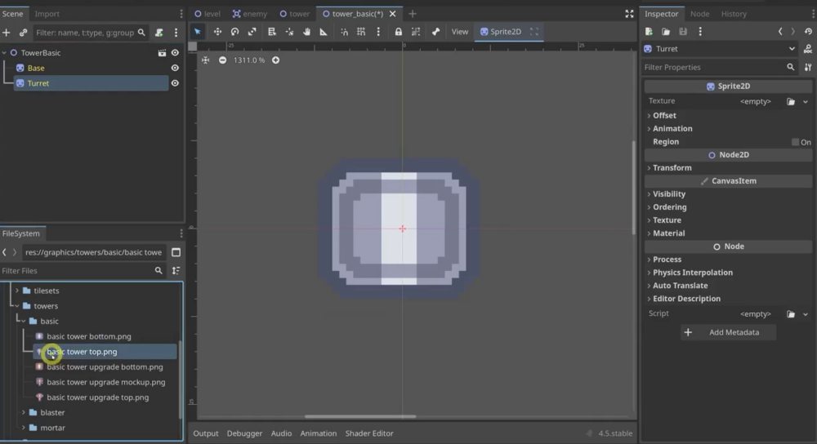Toggle grid snap icon

(361, 32)
